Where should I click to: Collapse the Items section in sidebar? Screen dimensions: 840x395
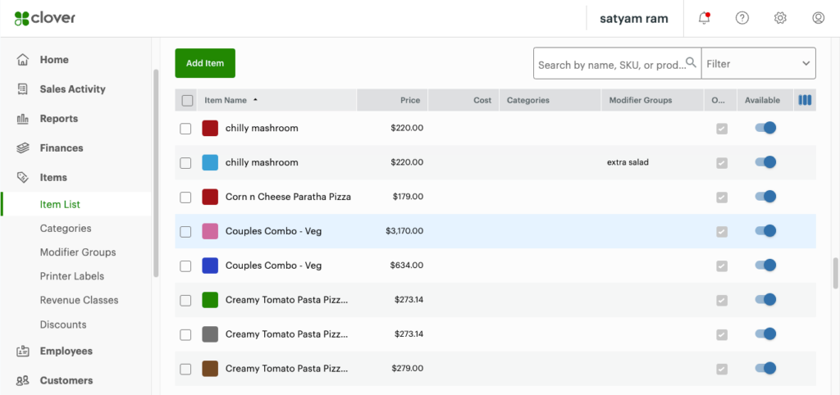point(53,177)
